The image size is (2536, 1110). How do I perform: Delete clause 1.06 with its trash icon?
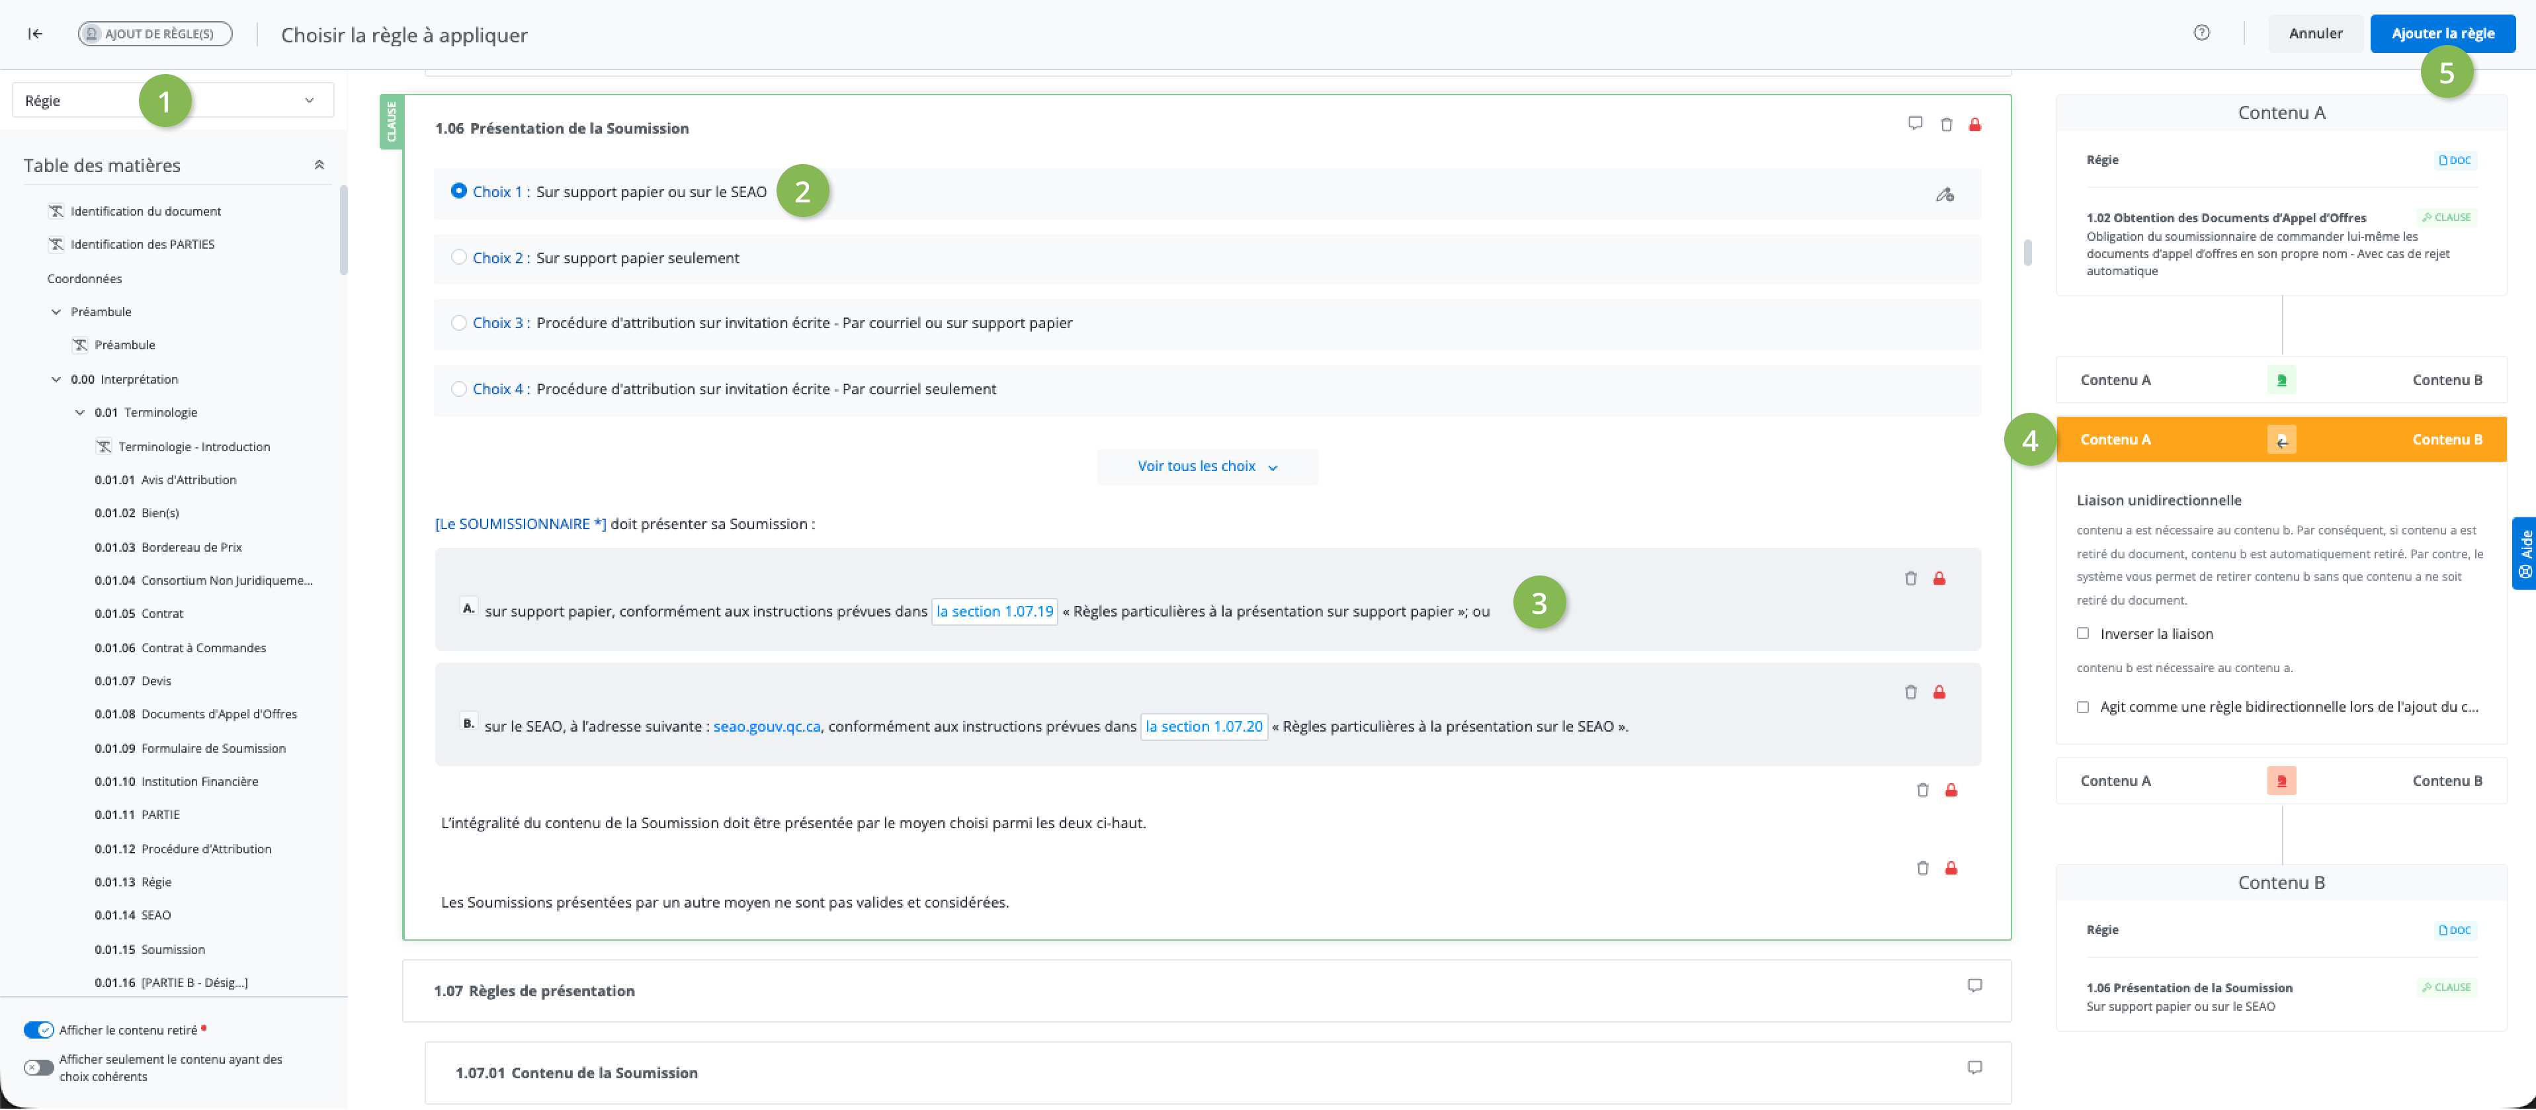coord(1945,124)
